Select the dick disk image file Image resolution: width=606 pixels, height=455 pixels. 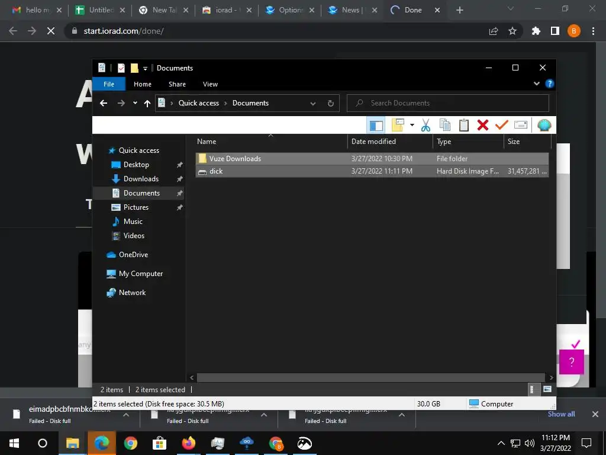click(372, 171)
